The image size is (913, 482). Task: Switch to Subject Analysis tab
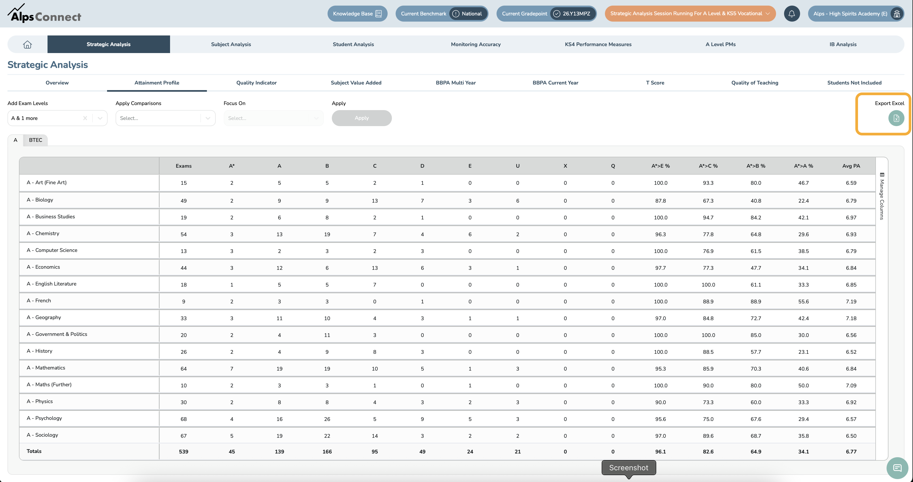231,44
